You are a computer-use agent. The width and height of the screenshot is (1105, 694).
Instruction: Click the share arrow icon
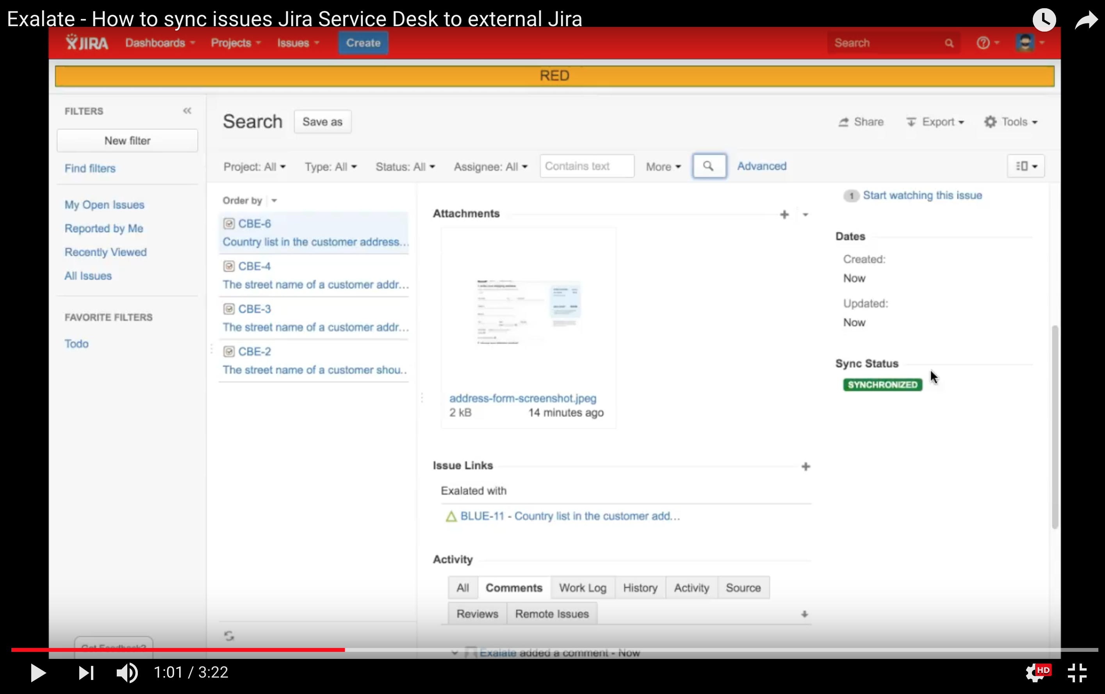(1086, 21)
